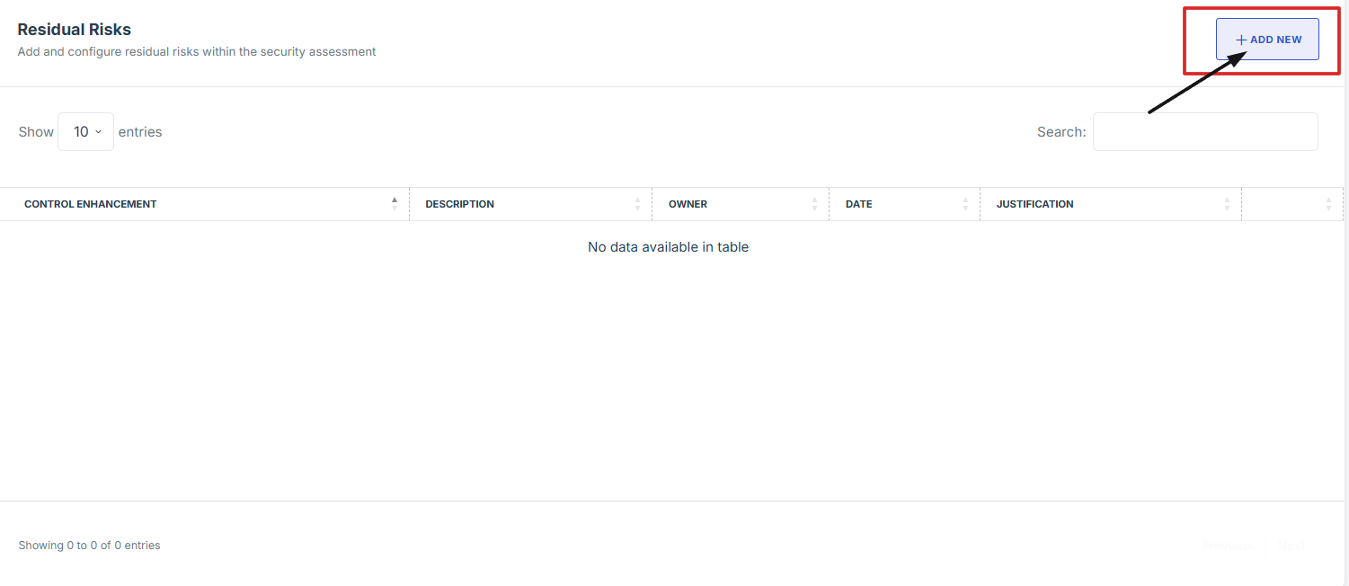Sort by the DESCRIPTION header label

point(459,204)
